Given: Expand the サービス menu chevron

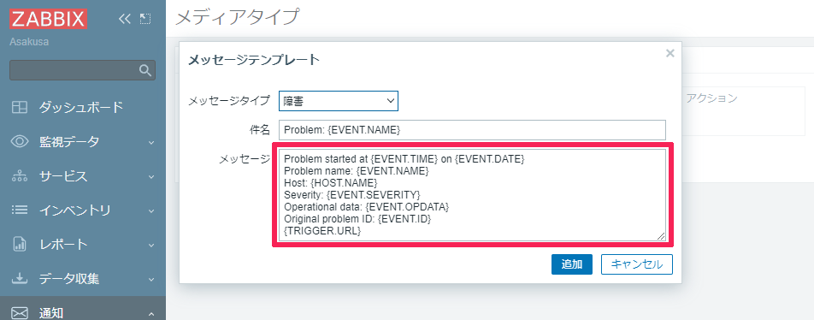Looking at the screenshot, I should (151, 176).
